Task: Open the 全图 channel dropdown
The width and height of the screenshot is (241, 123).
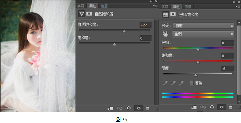Action: pos(203,34)
